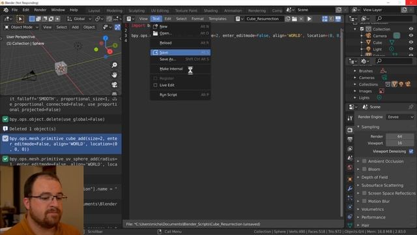Collapse the Sampling panel

pyautogui.click(x=370, y=127)
